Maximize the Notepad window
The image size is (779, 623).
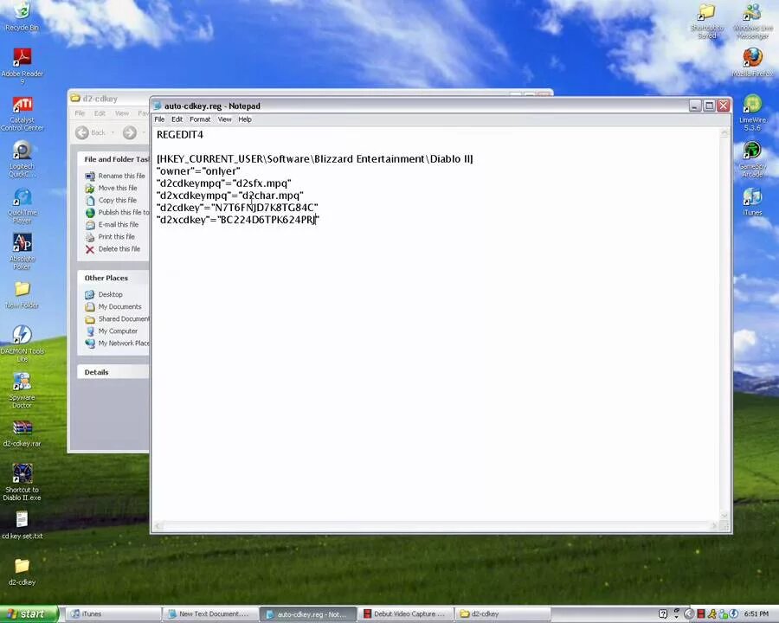point(709,106)
